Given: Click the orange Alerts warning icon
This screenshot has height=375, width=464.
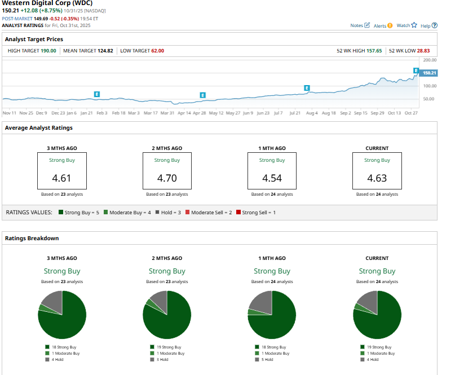Looking at the screenshot, I should (390, 25).
